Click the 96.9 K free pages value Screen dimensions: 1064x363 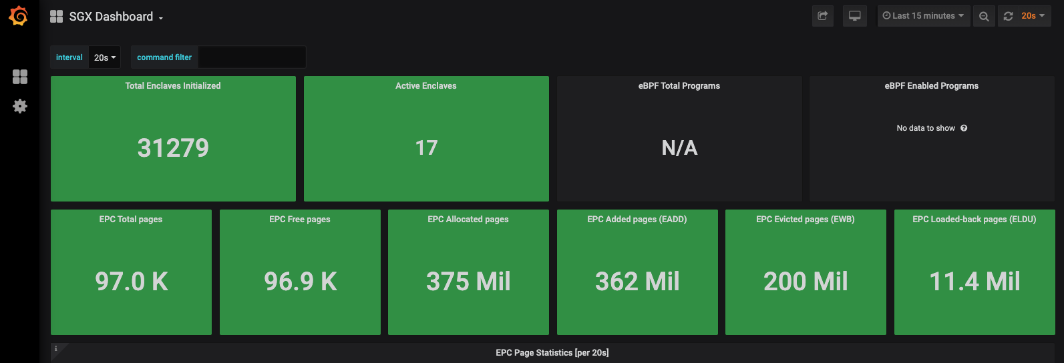pos(301,282)
